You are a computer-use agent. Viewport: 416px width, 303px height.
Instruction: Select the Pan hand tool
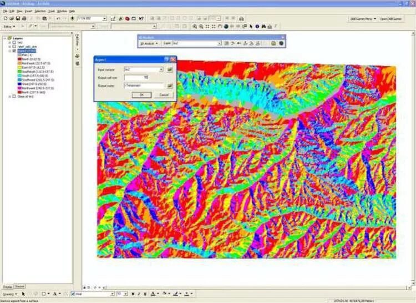click(220, 27)
